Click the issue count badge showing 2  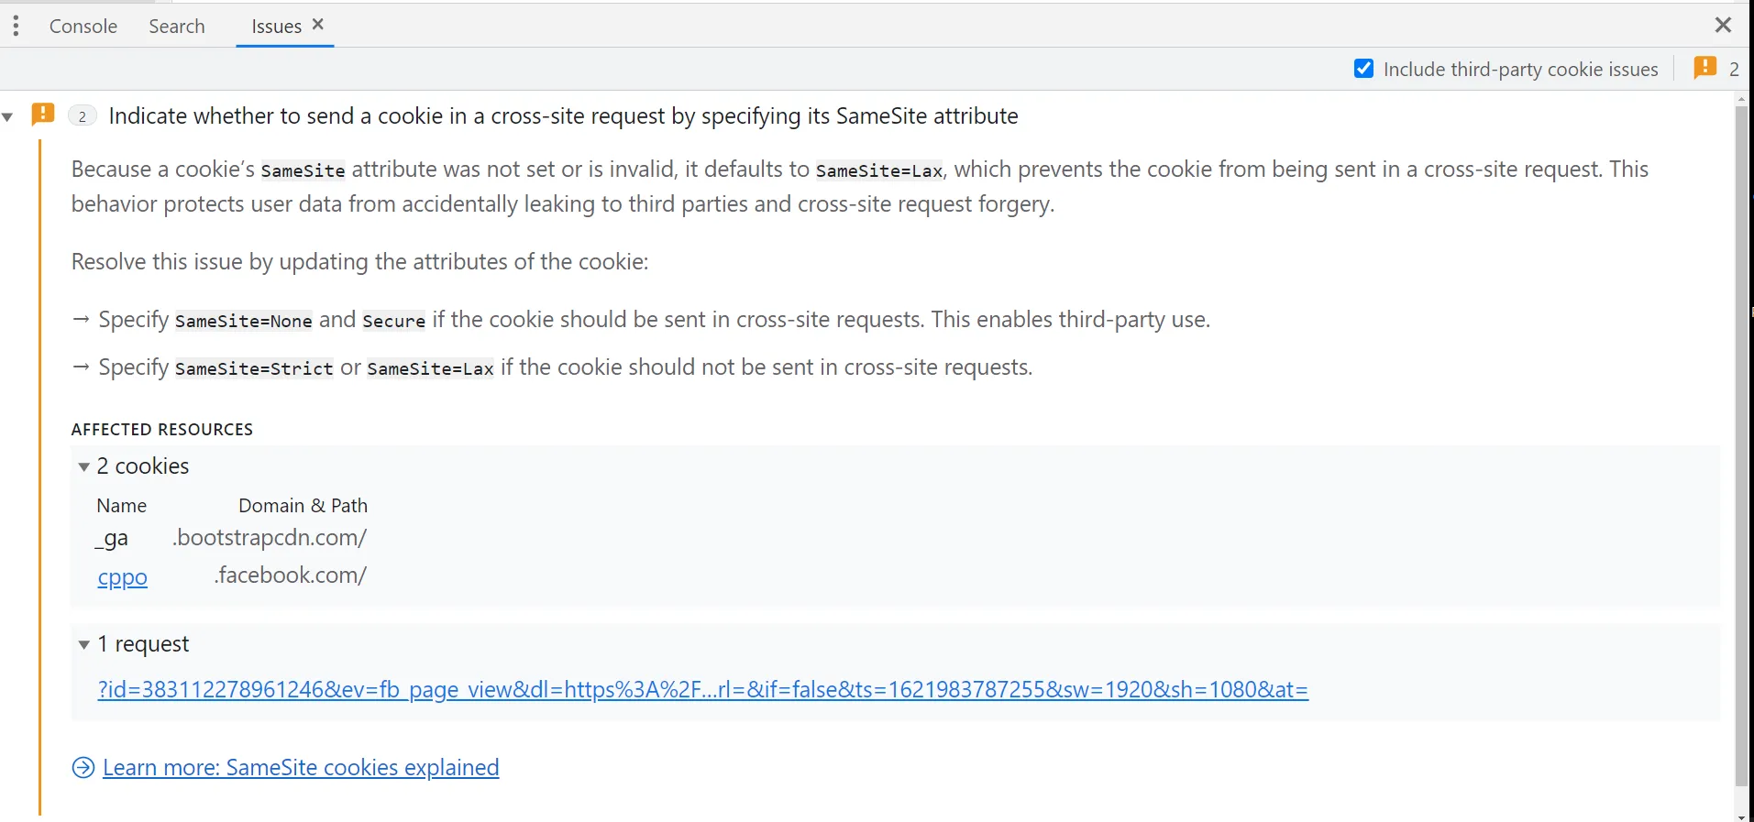pyautogui.click(x=83, y=116)
